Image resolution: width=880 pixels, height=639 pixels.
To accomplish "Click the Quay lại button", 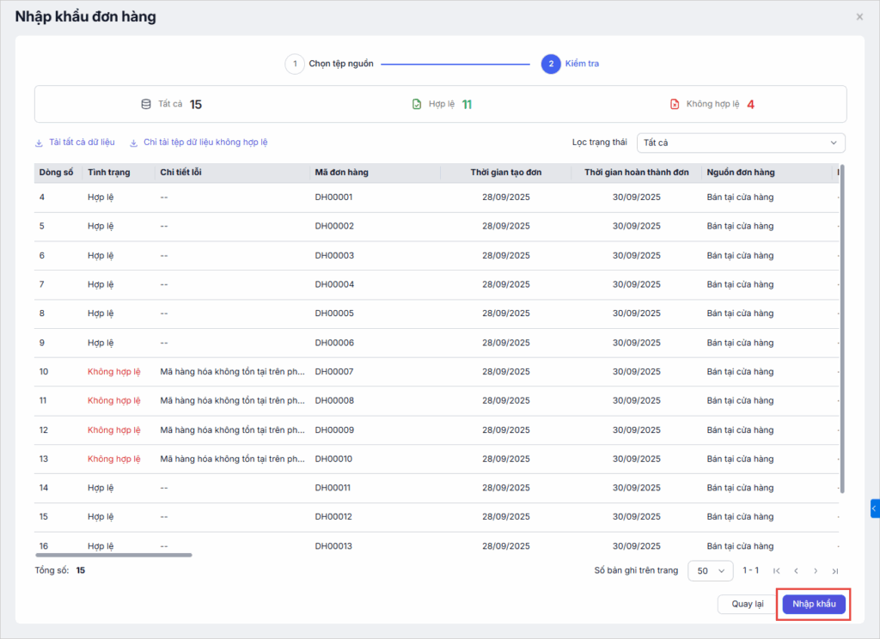I will [x=747, y=604].
